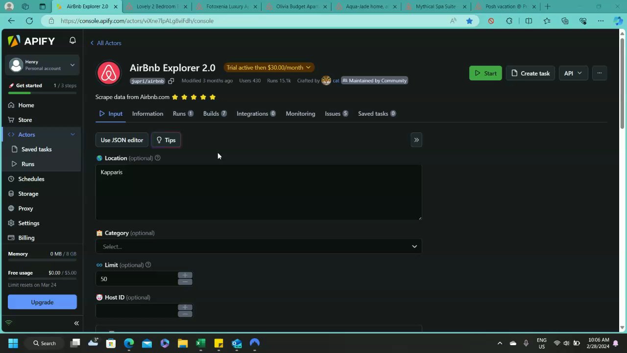Open the three-dots more actions menu
The height and width of the screenshot is (353, 627).
pos(599,73)
